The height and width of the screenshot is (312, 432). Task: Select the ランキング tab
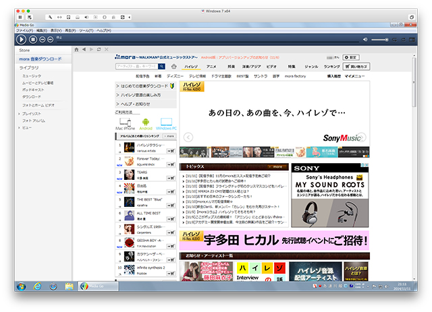[x=331, y=67]
